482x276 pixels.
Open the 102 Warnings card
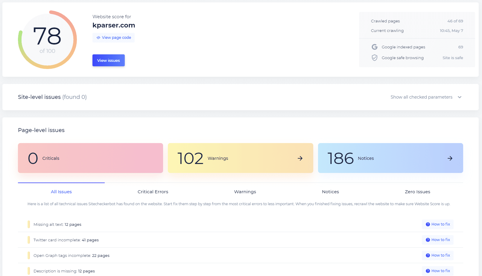241,158
